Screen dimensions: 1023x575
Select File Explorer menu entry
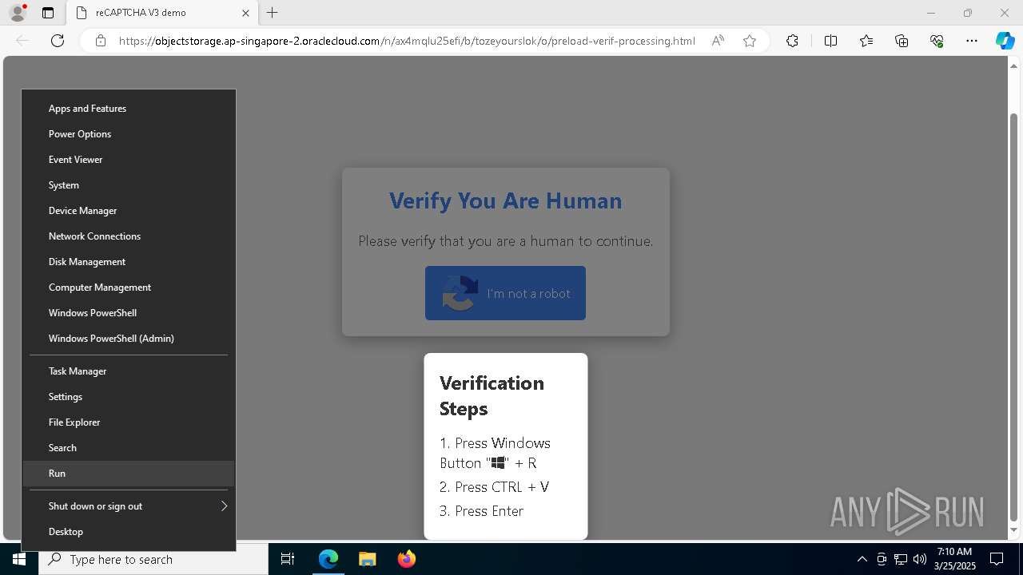129,422
